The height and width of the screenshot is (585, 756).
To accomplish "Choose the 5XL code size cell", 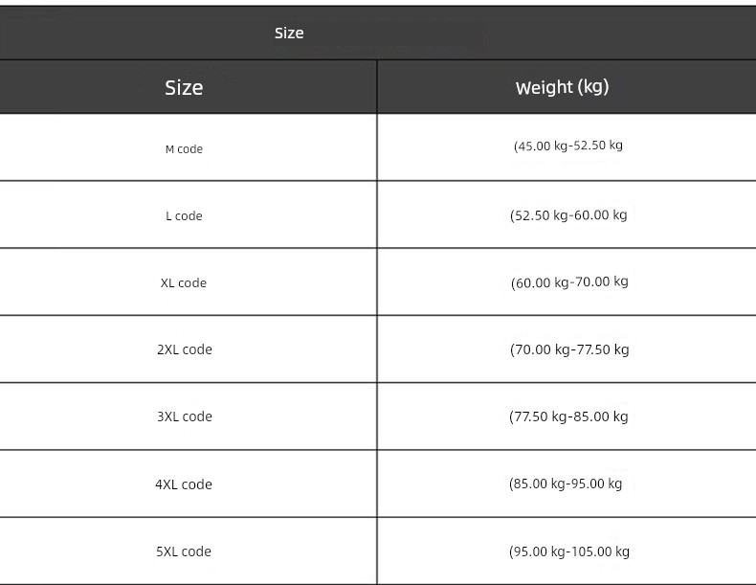I will [184, 551].
